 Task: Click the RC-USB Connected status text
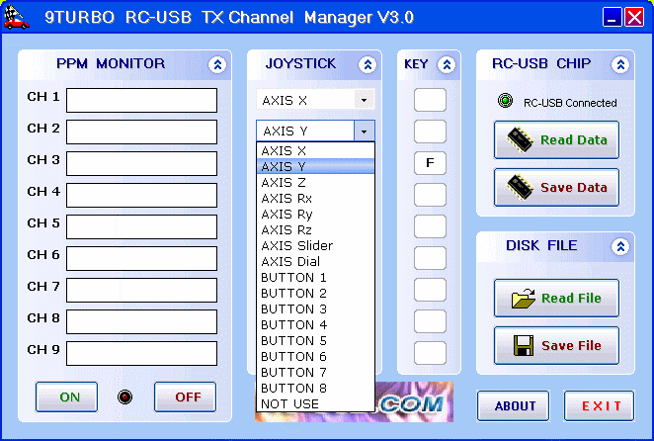click(x=570, y=103)
